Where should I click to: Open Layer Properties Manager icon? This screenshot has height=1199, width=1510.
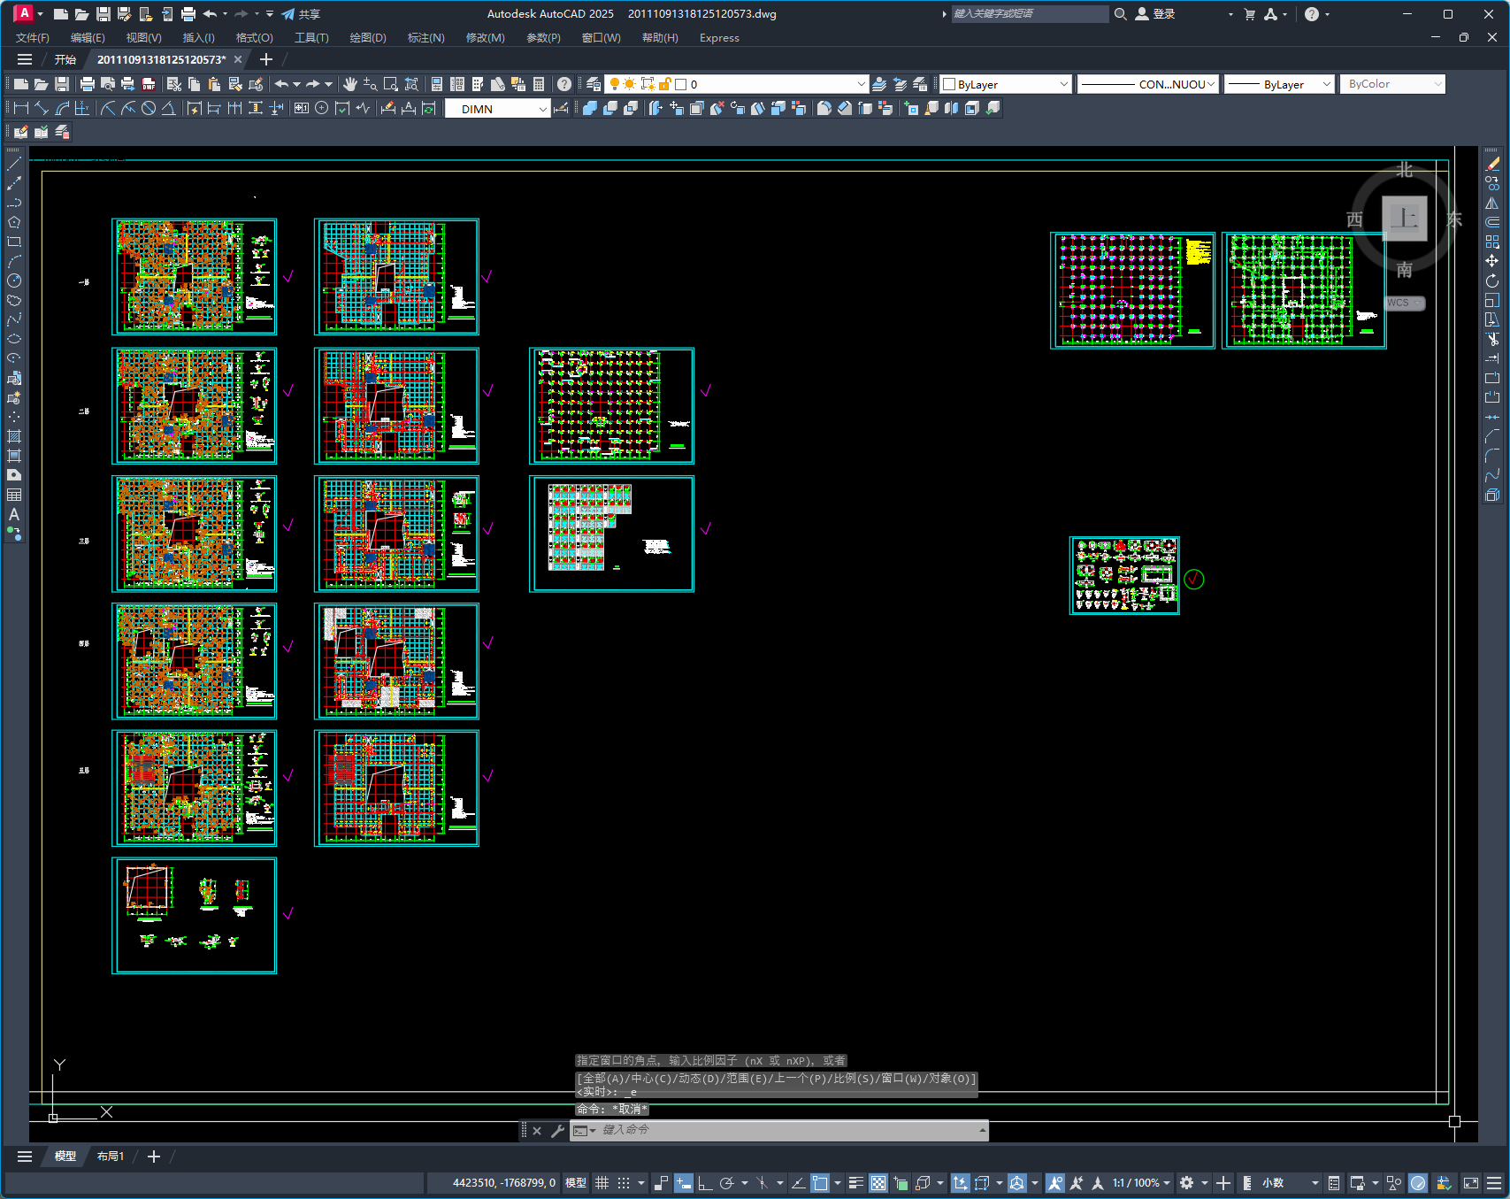594,84
